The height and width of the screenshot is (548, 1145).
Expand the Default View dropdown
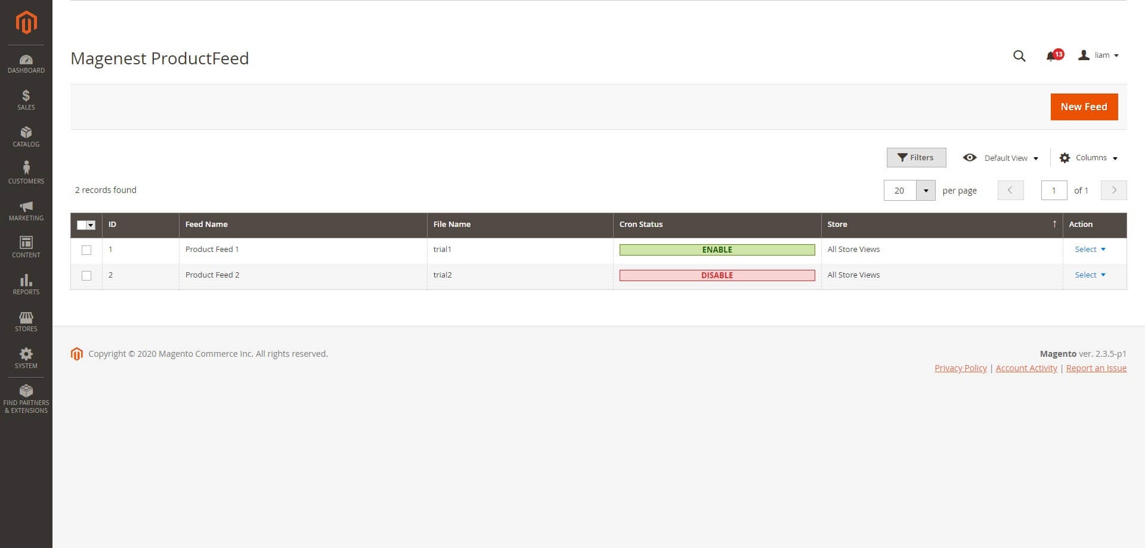click(1001, 158)
